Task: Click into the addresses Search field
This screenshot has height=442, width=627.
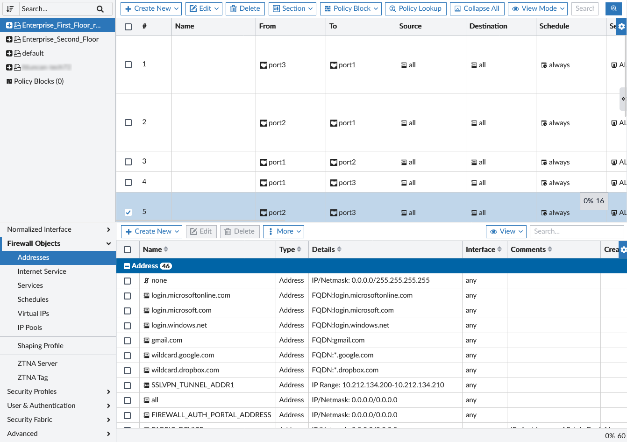Action: click(577, 231)
